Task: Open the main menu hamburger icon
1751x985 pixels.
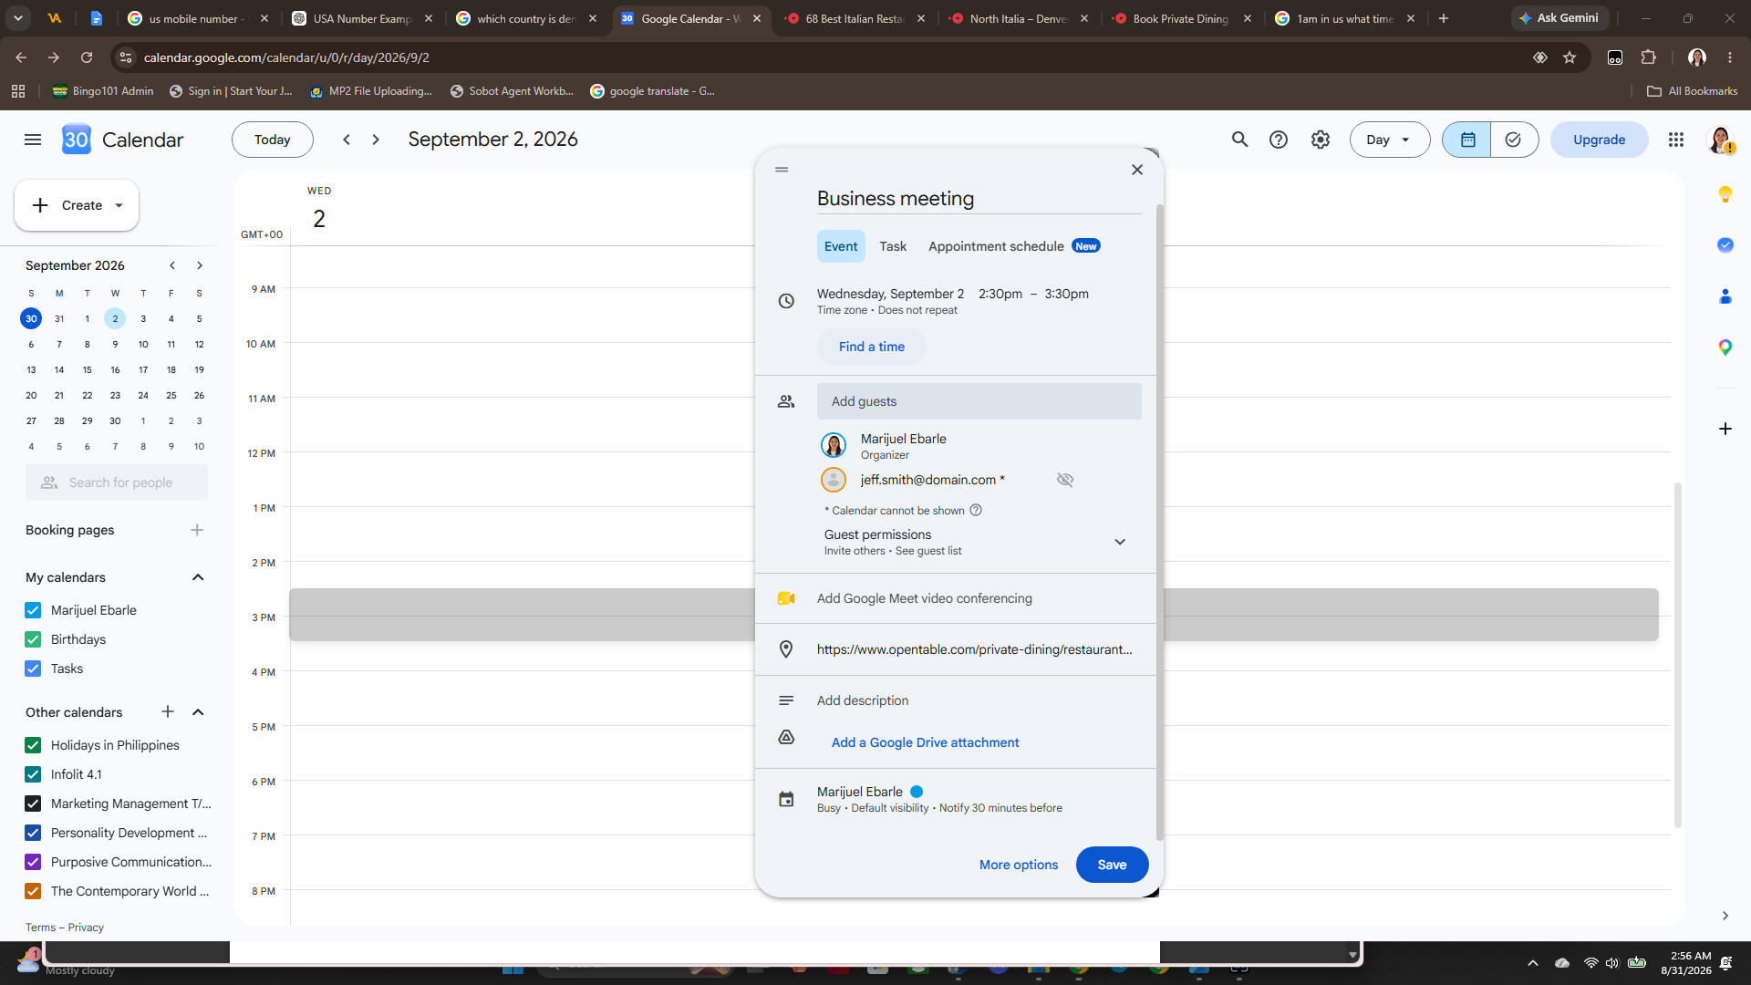Action: tap(33, 140)
